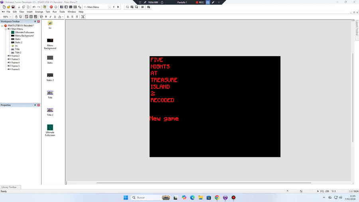
Task: Open the Library Toolbar tab
Action: (9, 187)
